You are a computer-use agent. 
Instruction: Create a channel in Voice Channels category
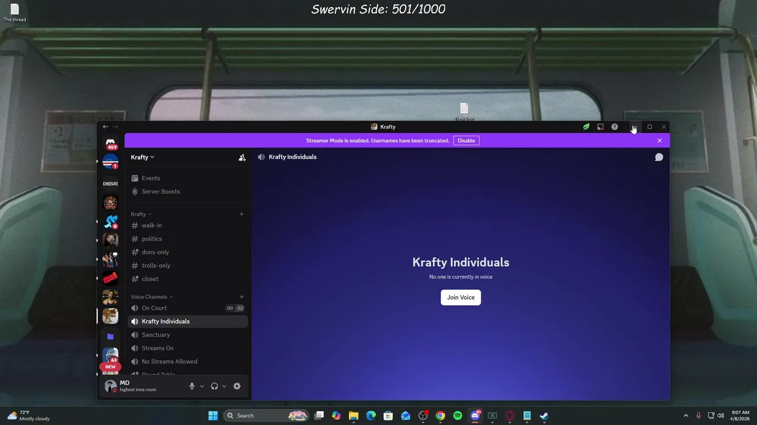[241, 297]
